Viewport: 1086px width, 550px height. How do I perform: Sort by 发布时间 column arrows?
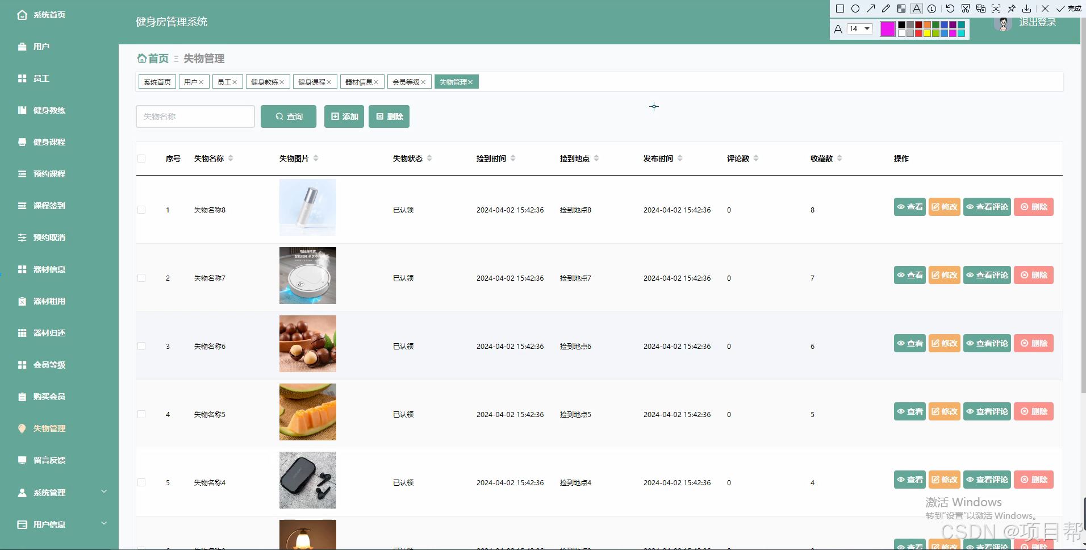coord(680,159)
